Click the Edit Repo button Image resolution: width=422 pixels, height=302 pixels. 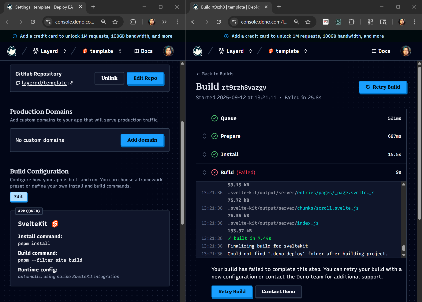tap(145, 78)
